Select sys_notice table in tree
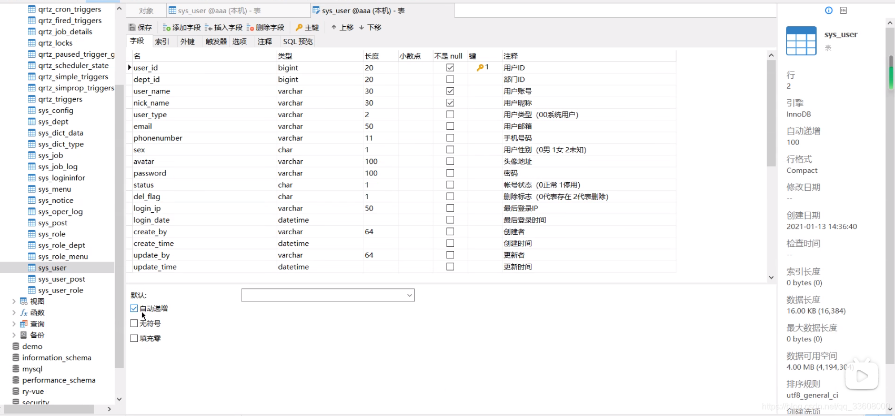 click(x=55, y=201)
